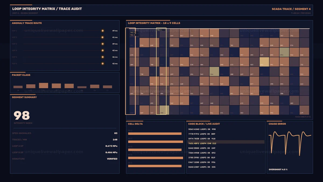Select the SD-5 Cell Delta bar
This screenshot has height=182, width=323.
click(x=155, y=166)
